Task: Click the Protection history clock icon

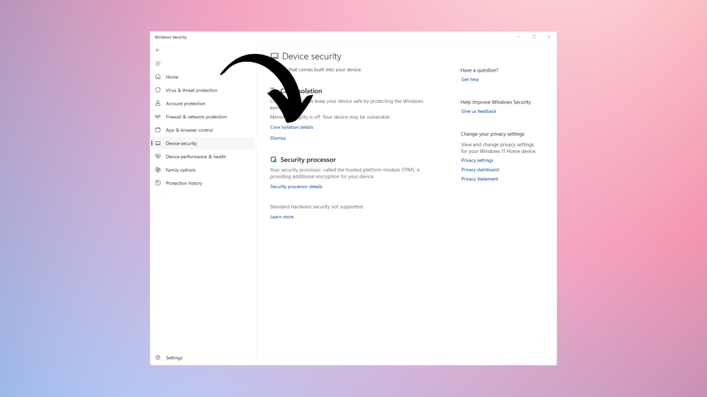Action: [x=158, y=183]
